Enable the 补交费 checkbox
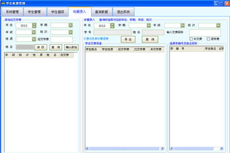This screenshot has height=153, width=230. (191, 39)
